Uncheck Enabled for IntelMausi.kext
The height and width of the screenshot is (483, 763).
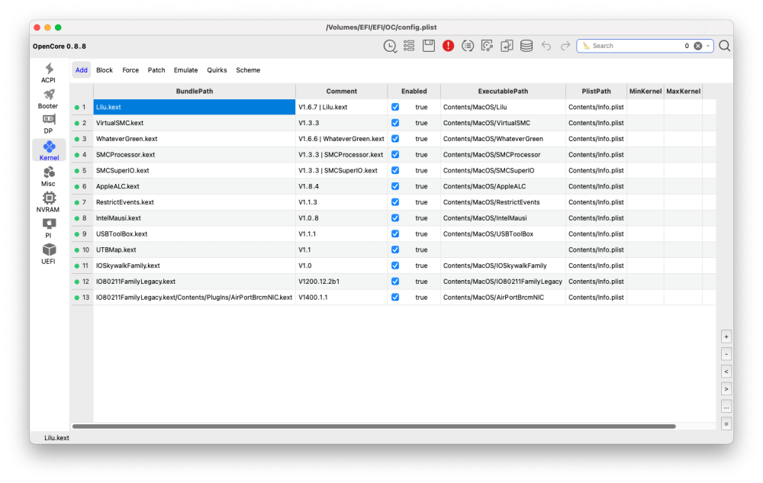(x=395, y=218)
